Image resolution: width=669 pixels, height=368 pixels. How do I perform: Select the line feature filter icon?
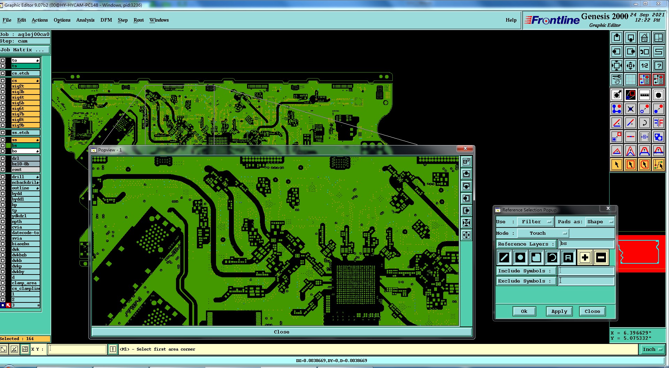tap(504, 258)
